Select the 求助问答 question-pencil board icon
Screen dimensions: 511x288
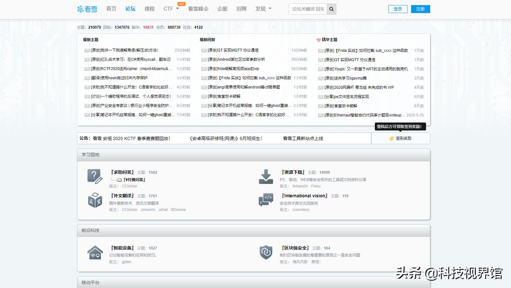(94, 176)
